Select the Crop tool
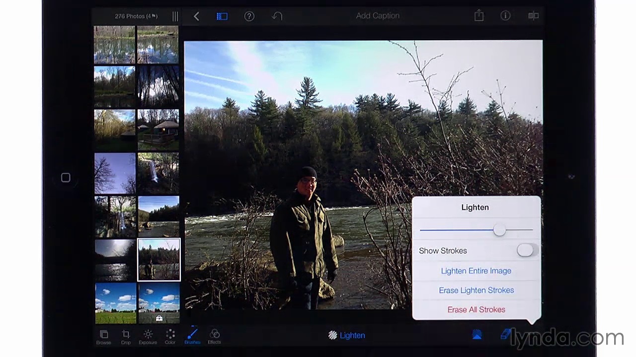636x357 pixels. click(x=126, y=337)
